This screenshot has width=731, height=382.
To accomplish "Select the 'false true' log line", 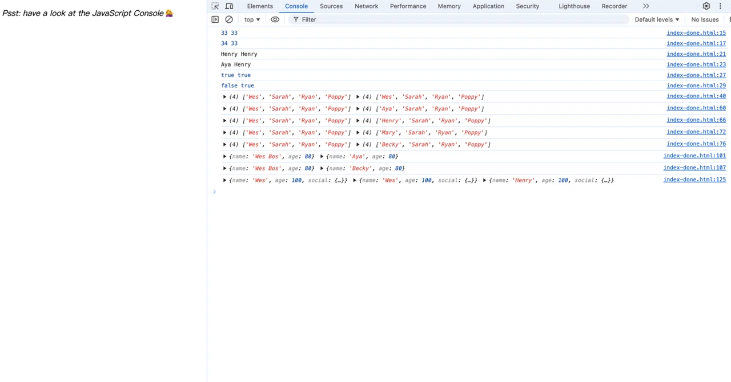I will point(238,86).
